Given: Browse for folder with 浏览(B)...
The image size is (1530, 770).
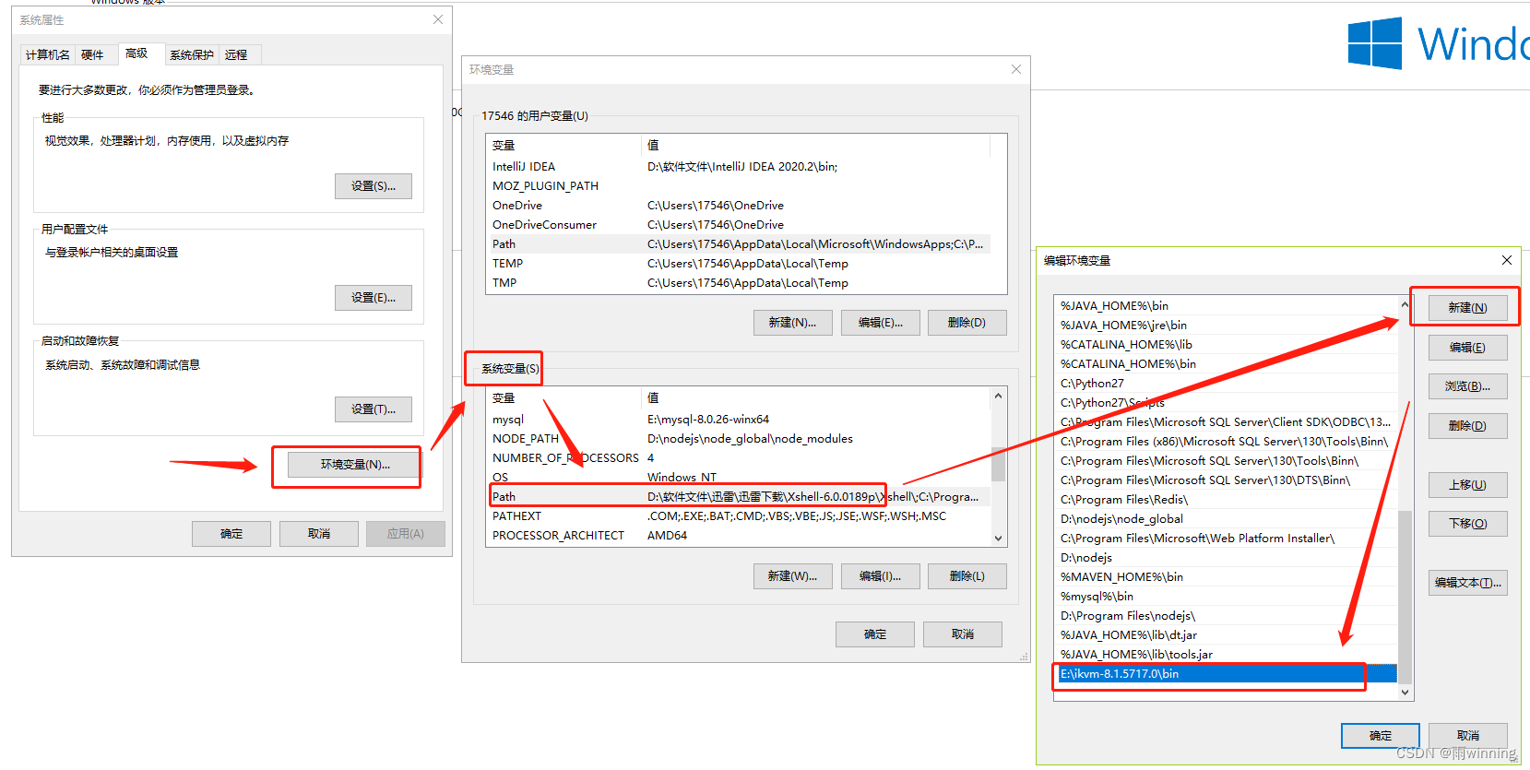Looking at the screenshot, I should coord(1467,386).
